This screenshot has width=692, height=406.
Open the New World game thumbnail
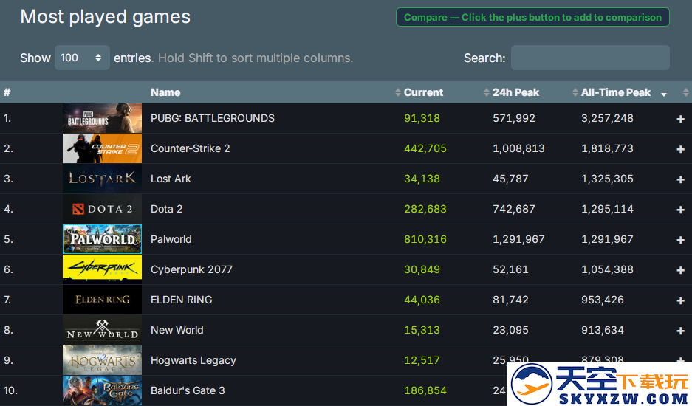[103, 330]
